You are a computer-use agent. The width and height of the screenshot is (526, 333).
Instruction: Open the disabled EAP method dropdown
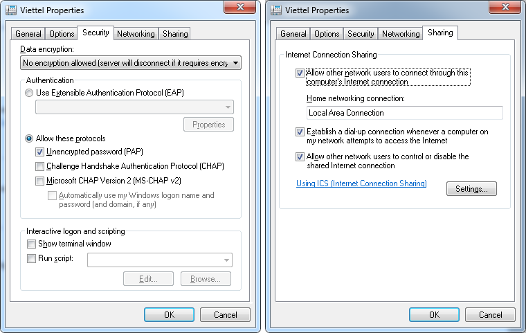pos(134,107)
